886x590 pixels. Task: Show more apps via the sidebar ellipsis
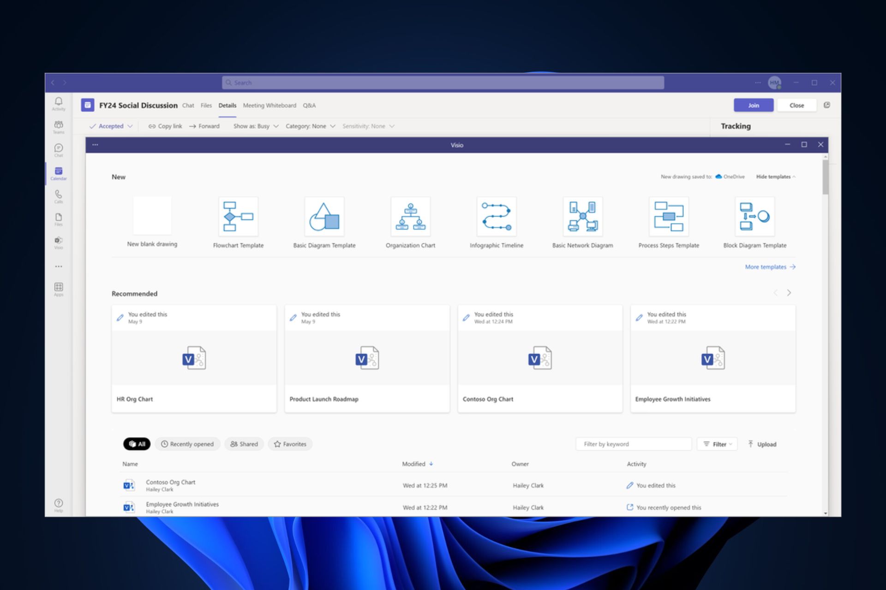pyautogui.click(x=59, y=266)
